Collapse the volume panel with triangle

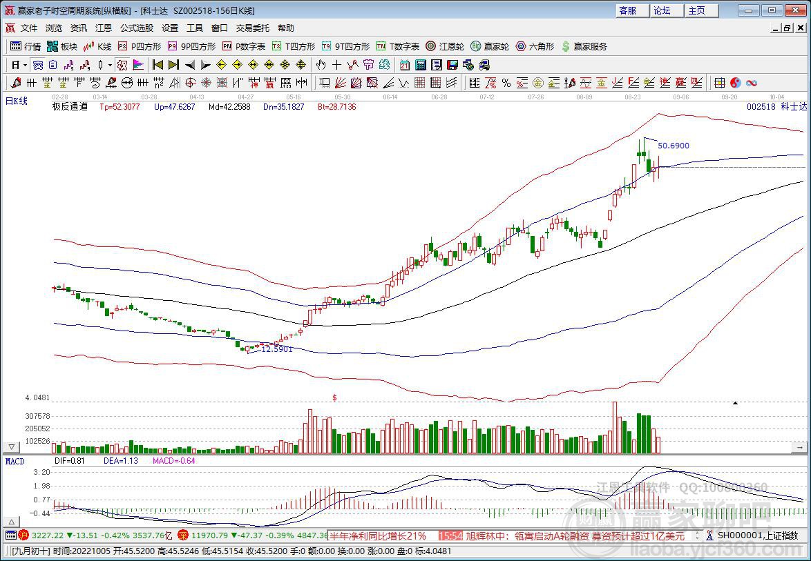[x=11, y=447]
